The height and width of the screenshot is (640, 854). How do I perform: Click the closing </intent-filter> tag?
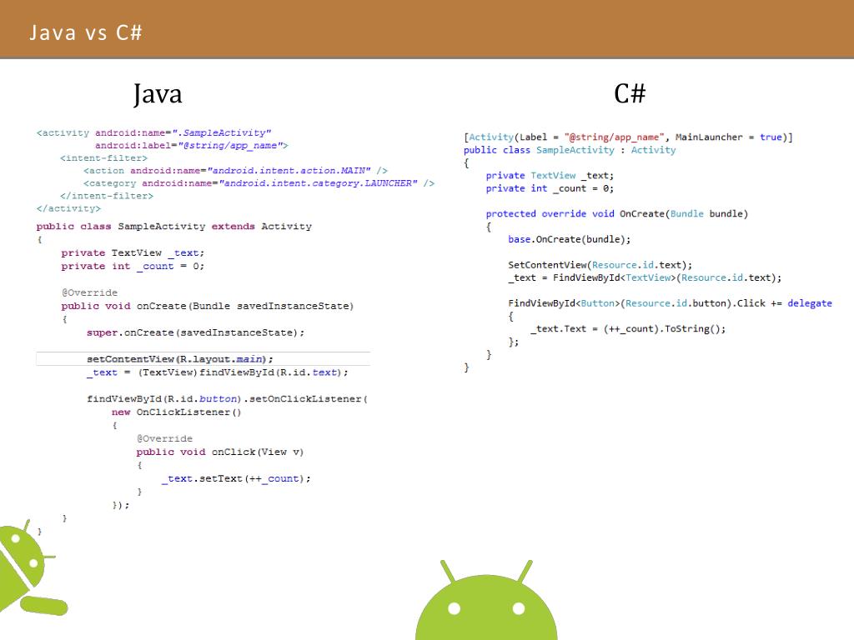[x=107, y=196]
